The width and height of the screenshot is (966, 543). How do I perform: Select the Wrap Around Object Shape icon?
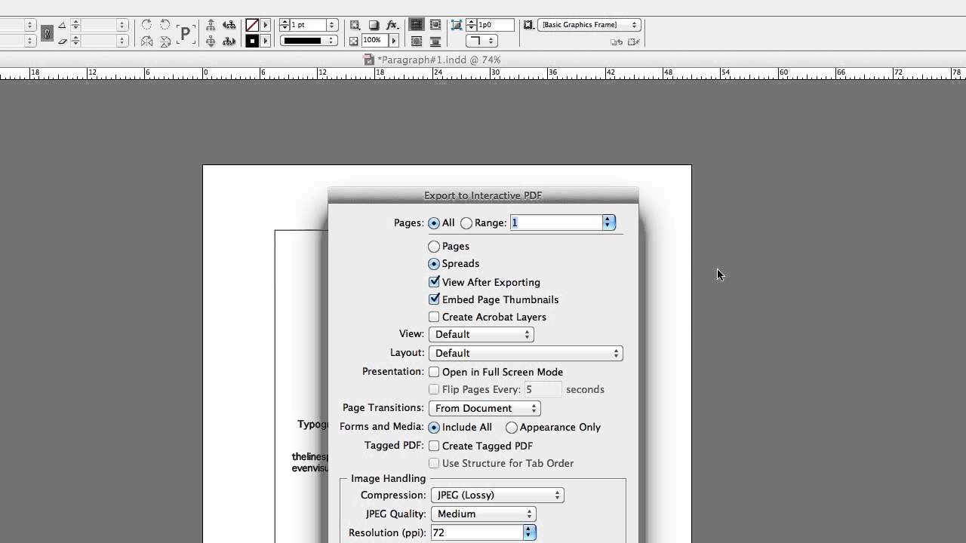tap(417, 41)
